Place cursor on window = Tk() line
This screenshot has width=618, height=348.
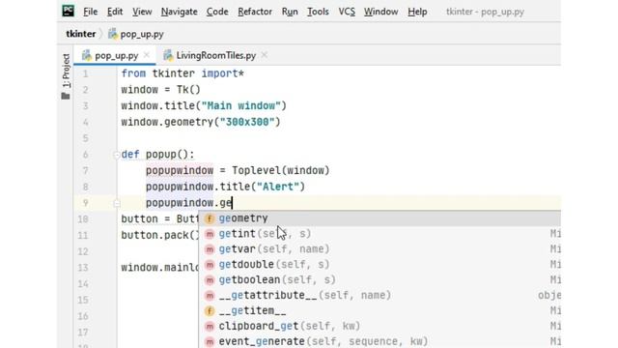[161, 90]
